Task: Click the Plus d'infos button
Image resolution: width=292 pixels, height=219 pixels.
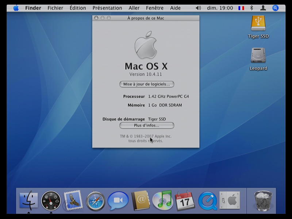Action: 147,126
